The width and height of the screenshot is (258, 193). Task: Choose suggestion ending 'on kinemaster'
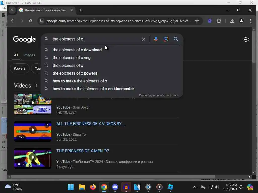pos(112,89)
